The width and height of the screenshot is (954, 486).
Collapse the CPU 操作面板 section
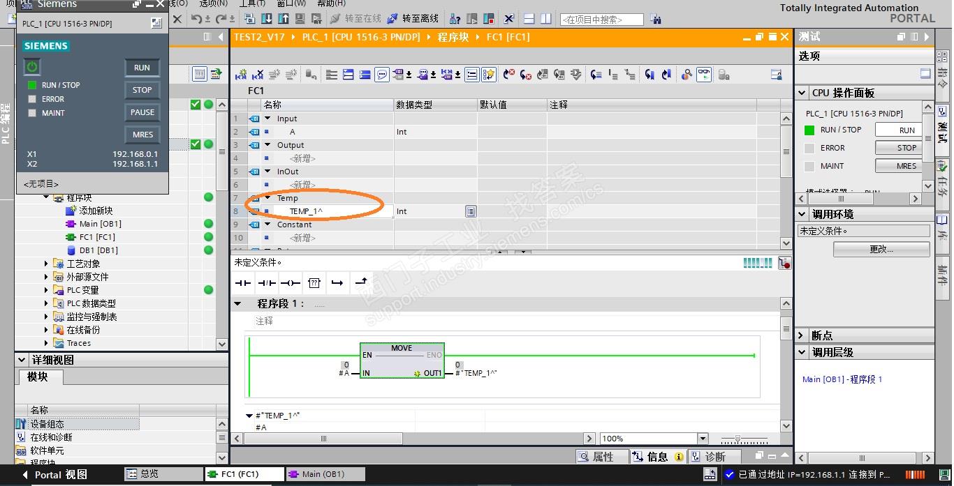tap(802, 93)
